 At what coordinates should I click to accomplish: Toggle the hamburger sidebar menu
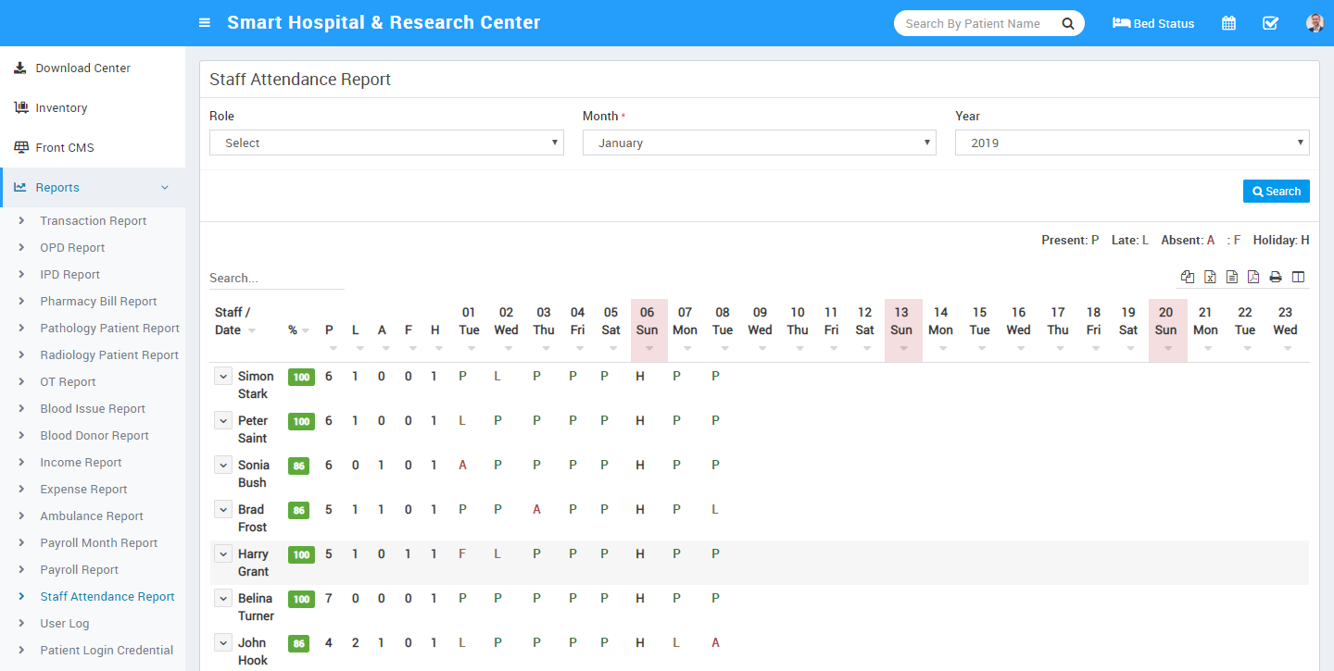click(205, 23)
